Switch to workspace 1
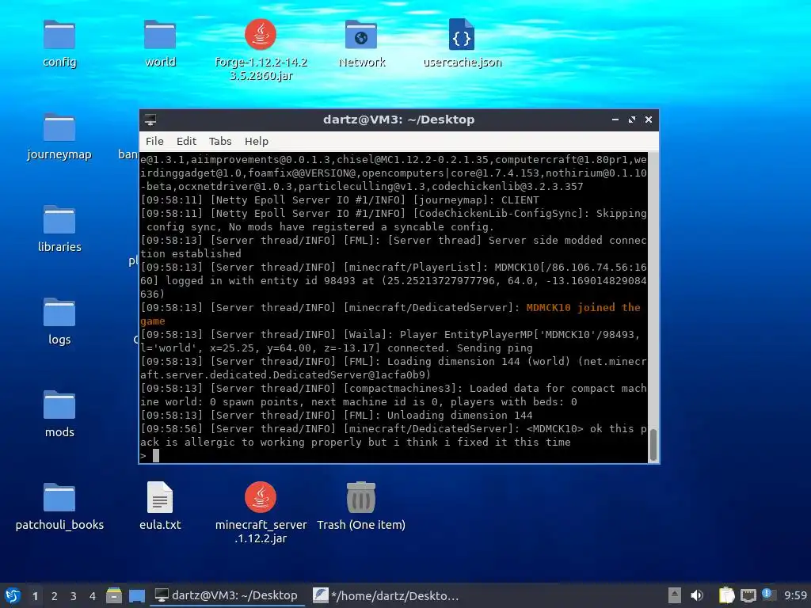811x608 pixels. click(x=35, y=596)
